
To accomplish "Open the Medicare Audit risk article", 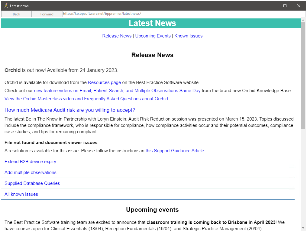I will (70, 110).
